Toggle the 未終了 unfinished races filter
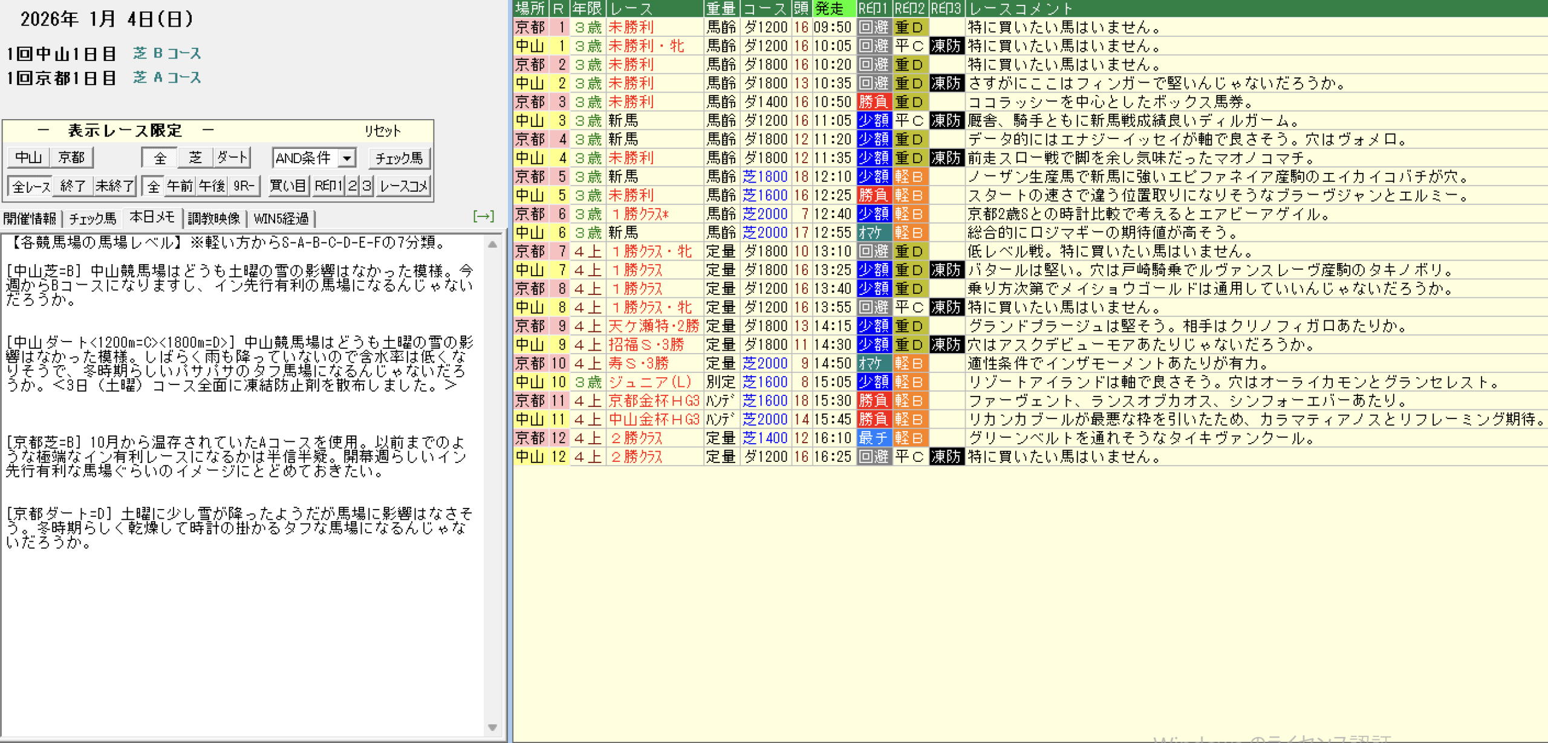1548x743 pixels. [x=114, y=186]
